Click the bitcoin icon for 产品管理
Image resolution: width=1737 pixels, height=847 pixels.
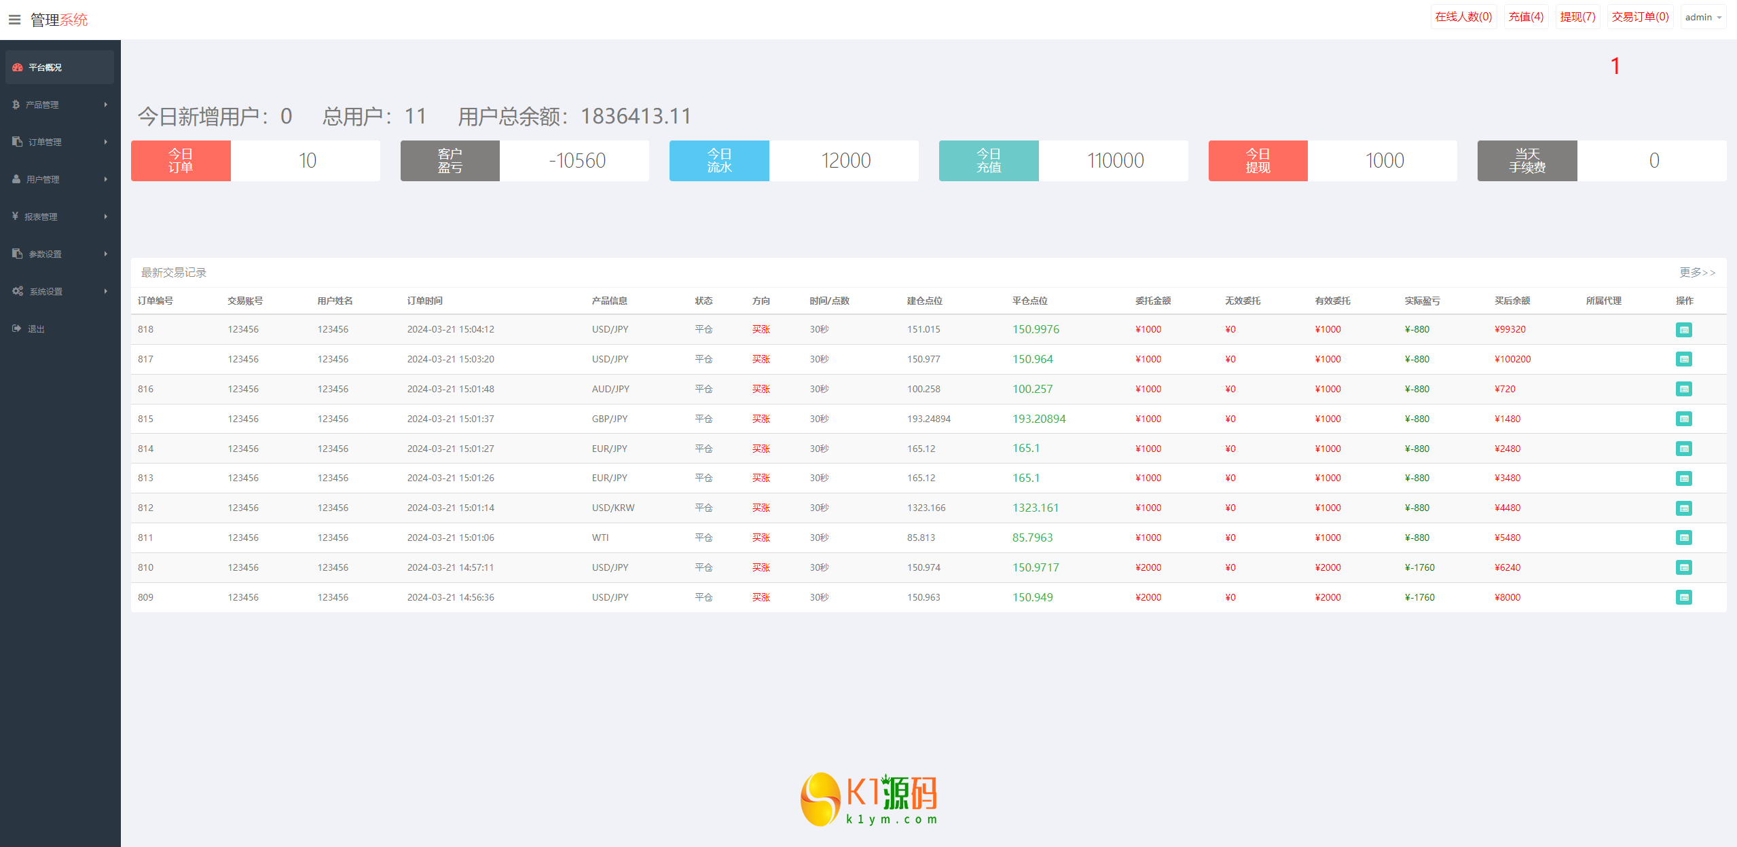pyautogui.click(x=16, y=105)
